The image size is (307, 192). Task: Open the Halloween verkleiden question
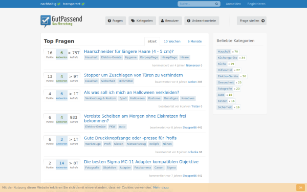coord(131,93)
